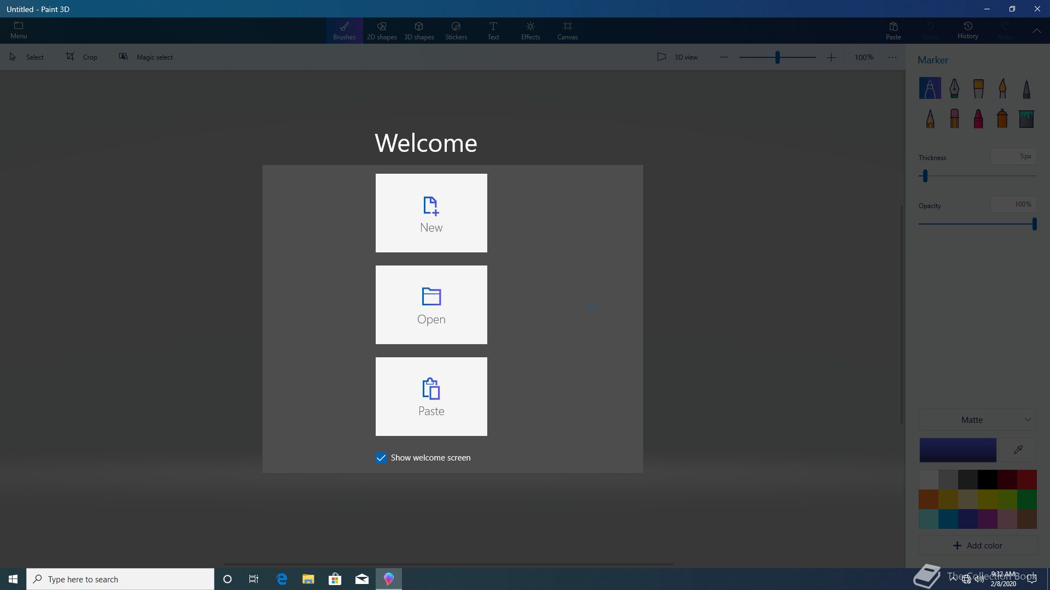The height and width of the screenshot is (590, 1050).
Task: Open the Effects tab
Action: pyautogui.click(x=530, y=31)
